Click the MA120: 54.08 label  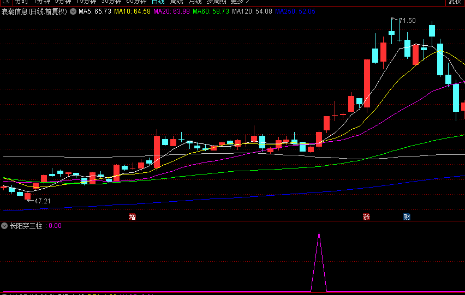(x=252, y=11)
